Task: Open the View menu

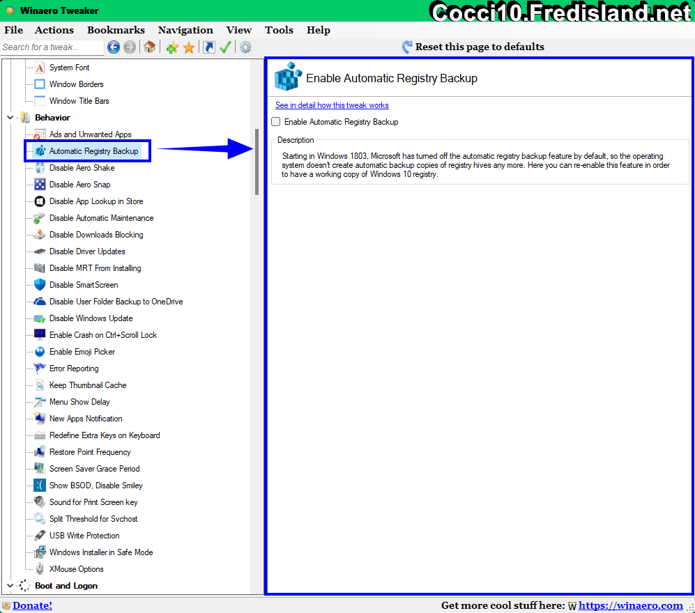Action: pyautogui.click(x=239, y=30)
